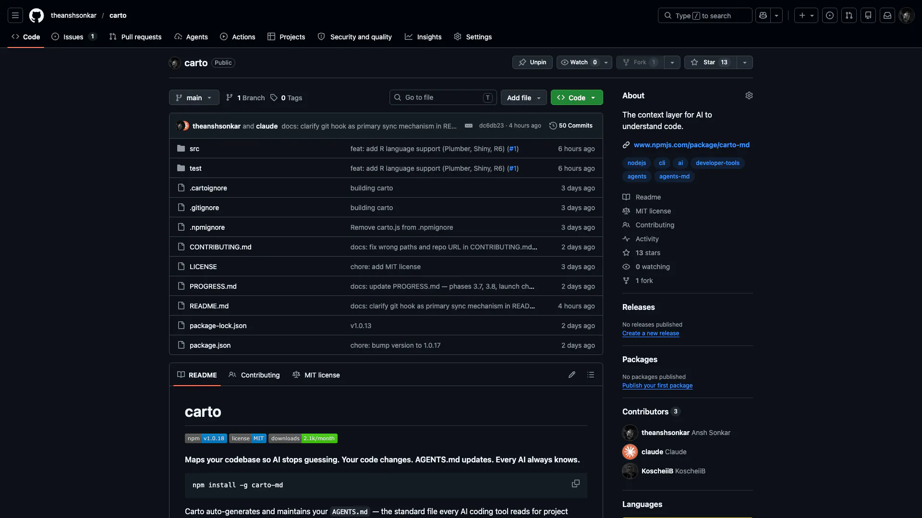Click the developer-tools topic tag
922x518 pixels.
click(x=717, y=163)
